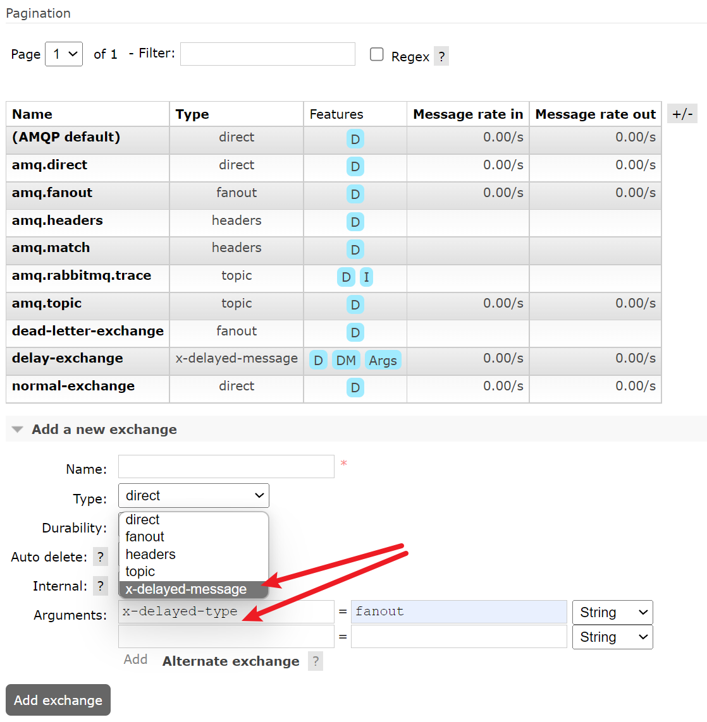
Task: Open the amq.match exchange
Action: [51, 248]
